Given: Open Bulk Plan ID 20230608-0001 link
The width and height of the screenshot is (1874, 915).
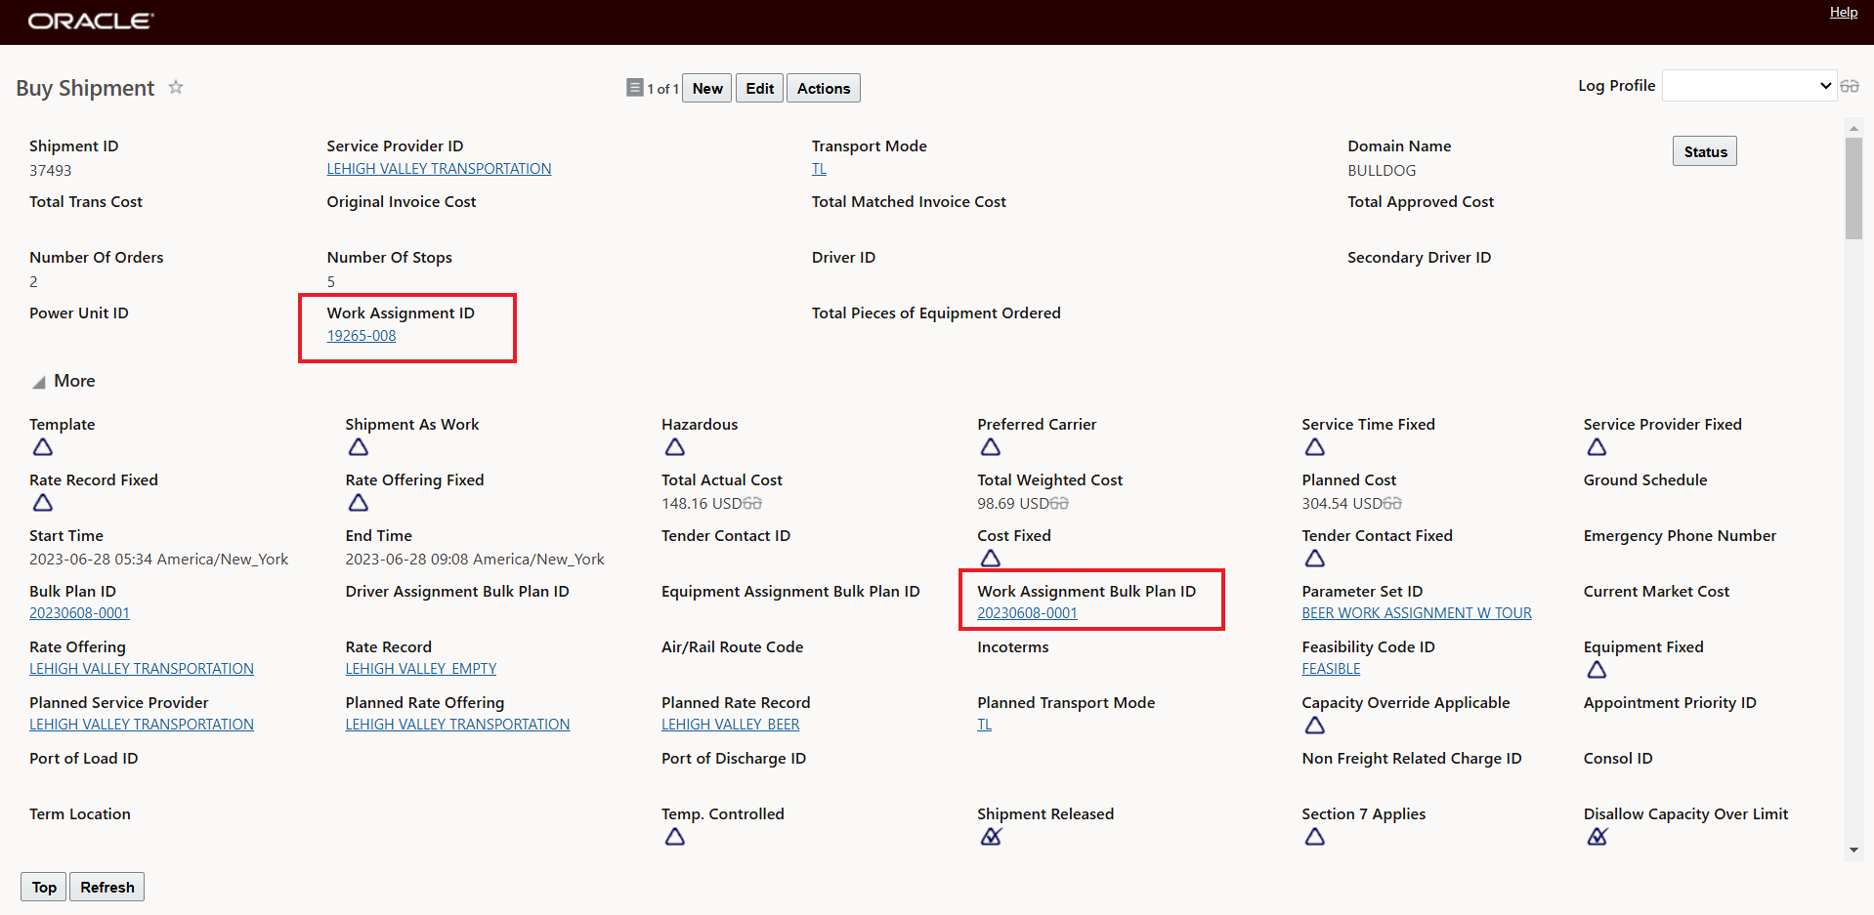Looking at the screenshot, I should (79, 613).
